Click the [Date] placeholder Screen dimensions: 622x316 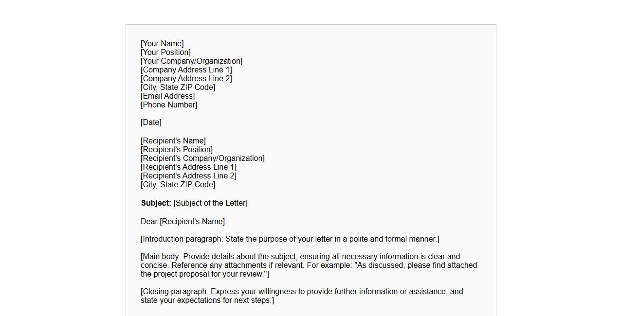click(151, 123)
